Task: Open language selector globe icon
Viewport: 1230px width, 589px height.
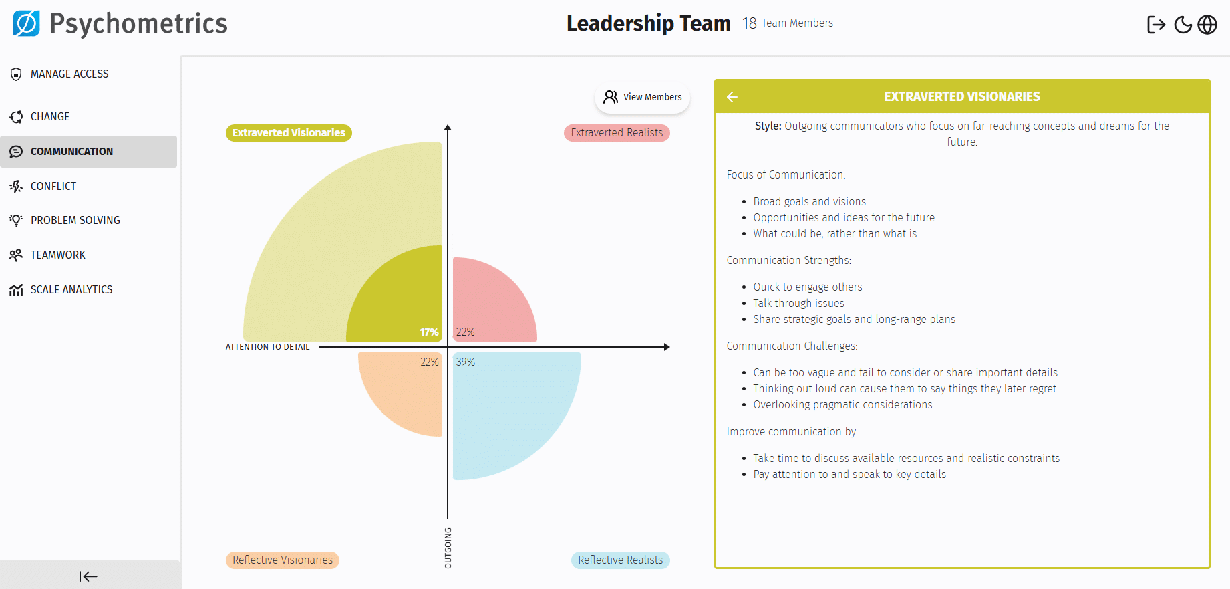Action: pyautogui.click(x=1207, y=25)
